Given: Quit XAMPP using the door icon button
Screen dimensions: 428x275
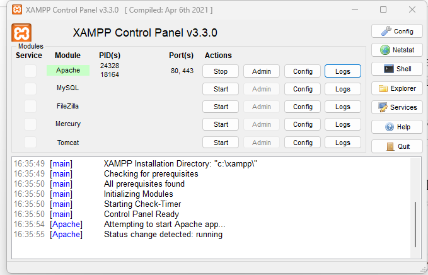Looking at the screenshot, I should (x=396, y=146).
